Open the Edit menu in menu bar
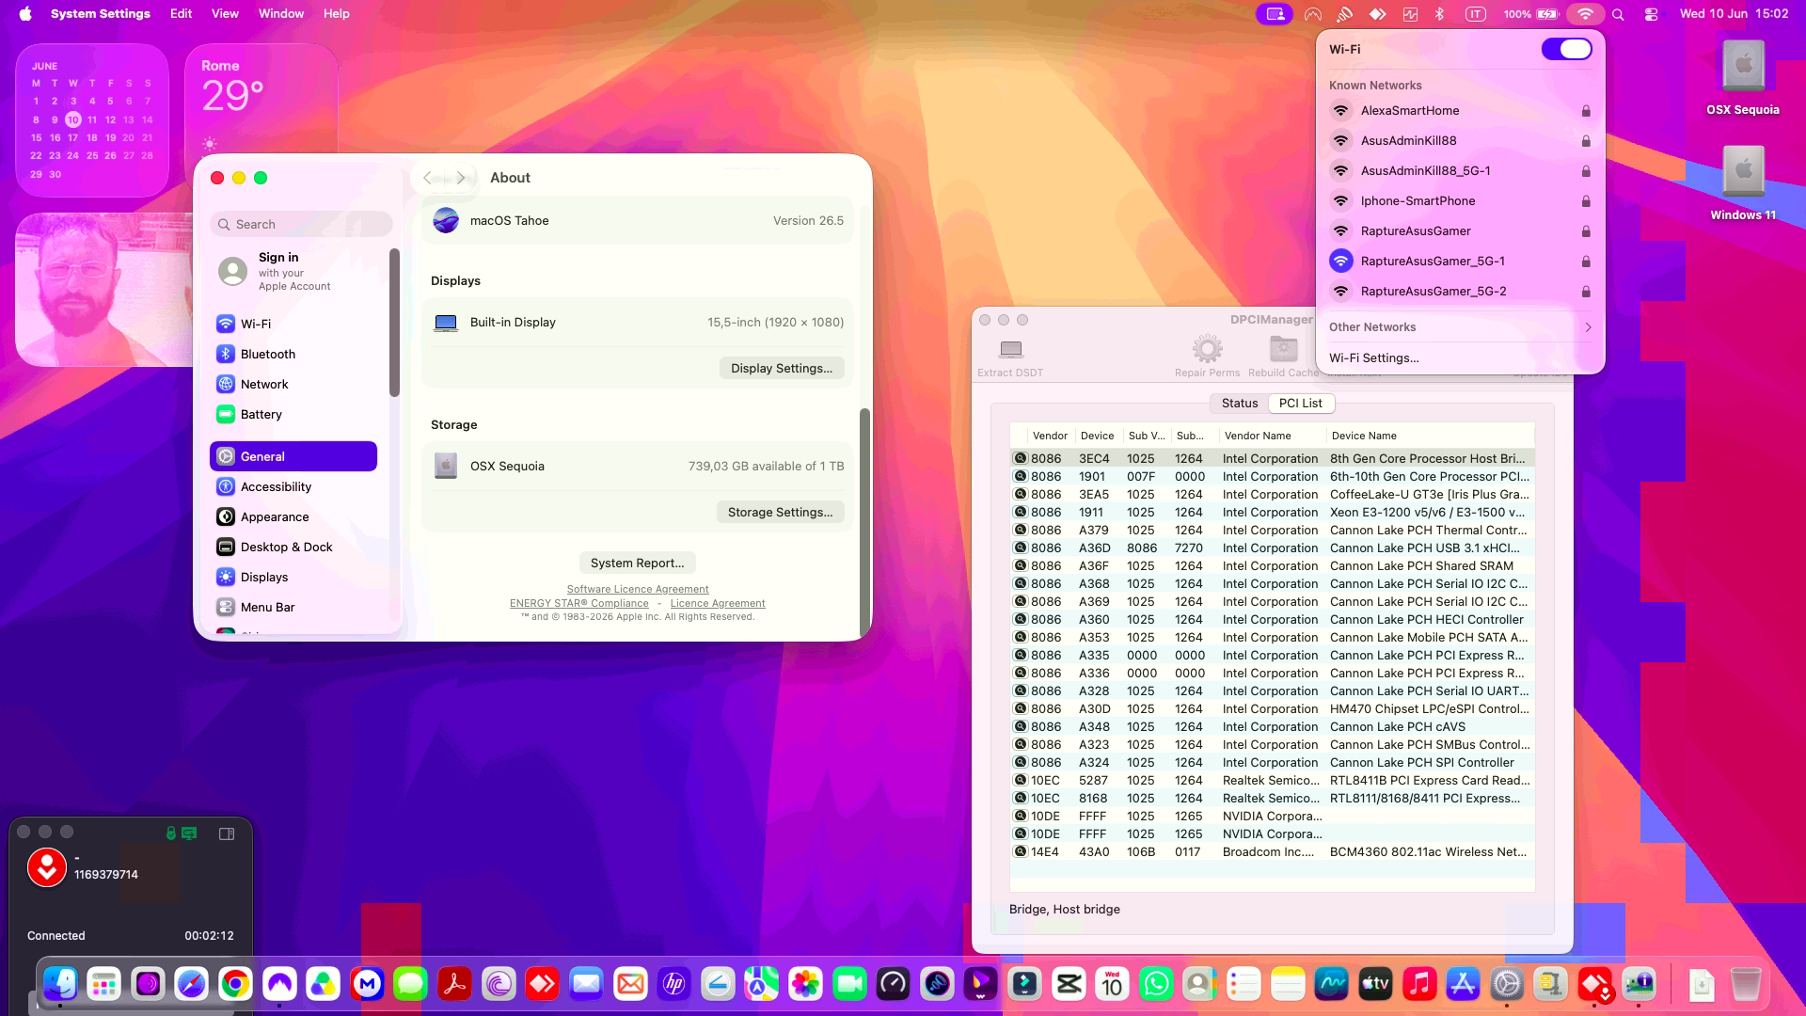This screenshot has height=1016, width=1806. [181, 14]
